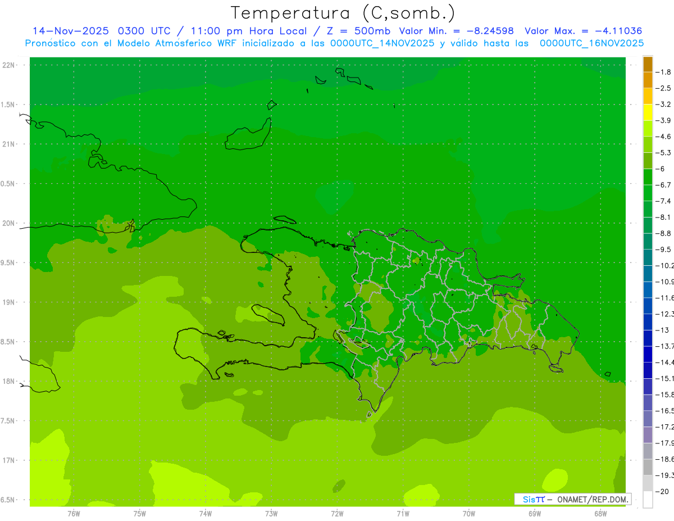The height and width of the screenshot is (521, 674).
Task: Click the dark orange colorbar segment above -1.8
Action: (x=648, y=64)
